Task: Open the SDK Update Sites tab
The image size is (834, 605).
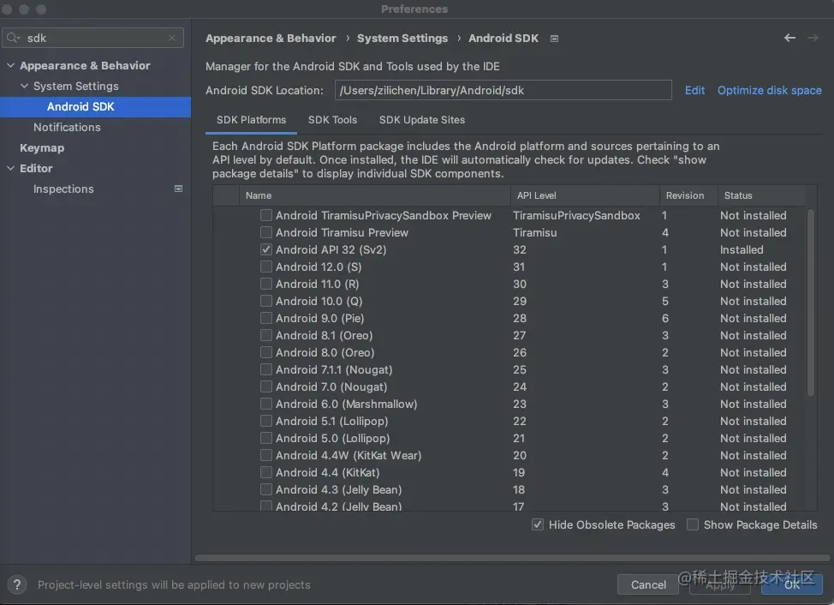Action: (x=422, y=120)
